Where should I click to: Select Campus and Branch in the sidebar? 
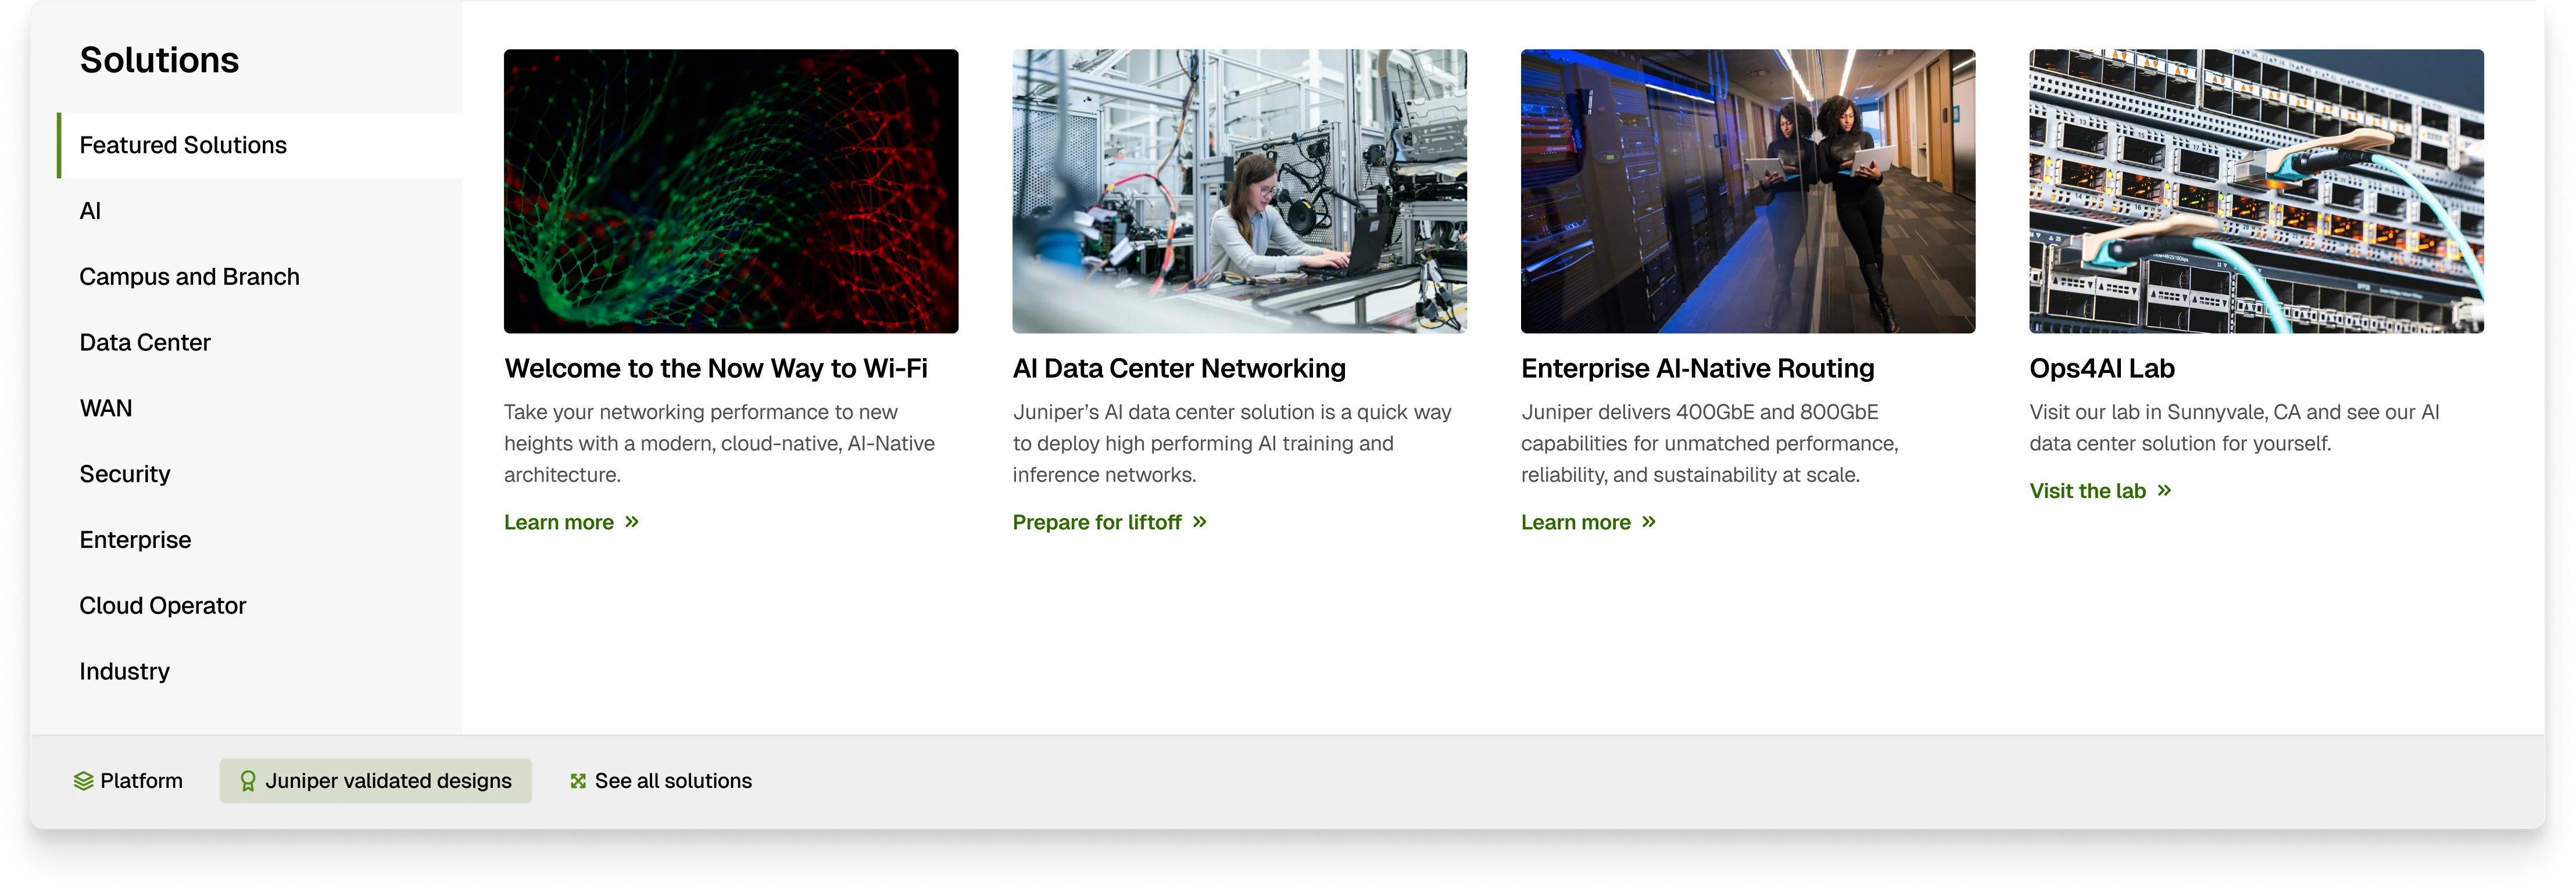click(x=189, y=277)
